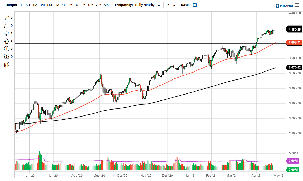Switch range to 1D

click(21, 5)
